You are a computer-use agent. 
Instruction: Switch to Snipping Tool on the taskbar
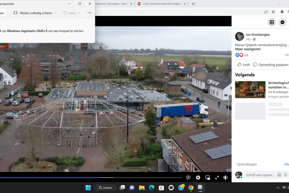[x=200, y=188]
